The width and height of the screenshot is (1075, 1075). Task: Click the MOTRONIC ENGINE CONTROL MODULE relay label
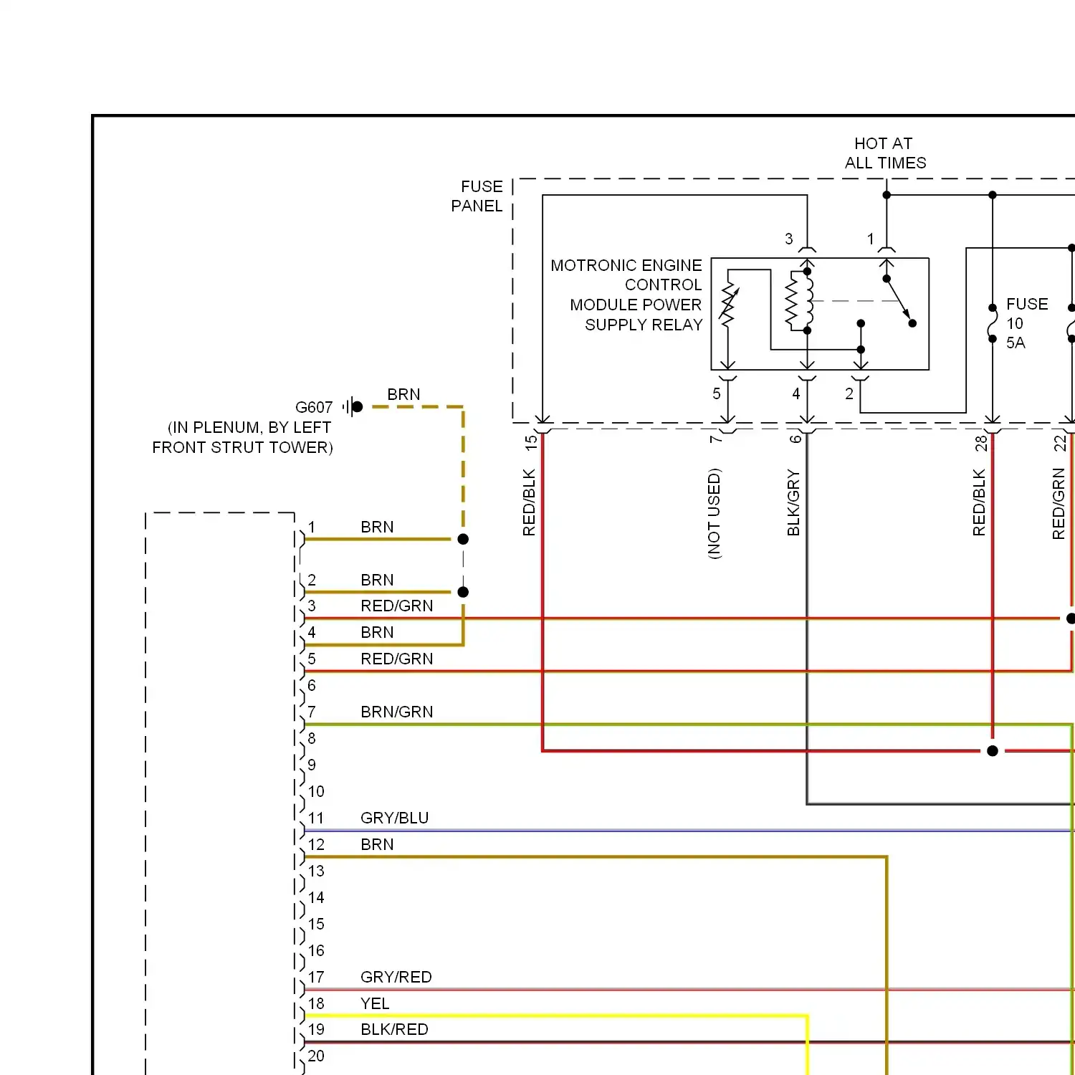(626, 295)
